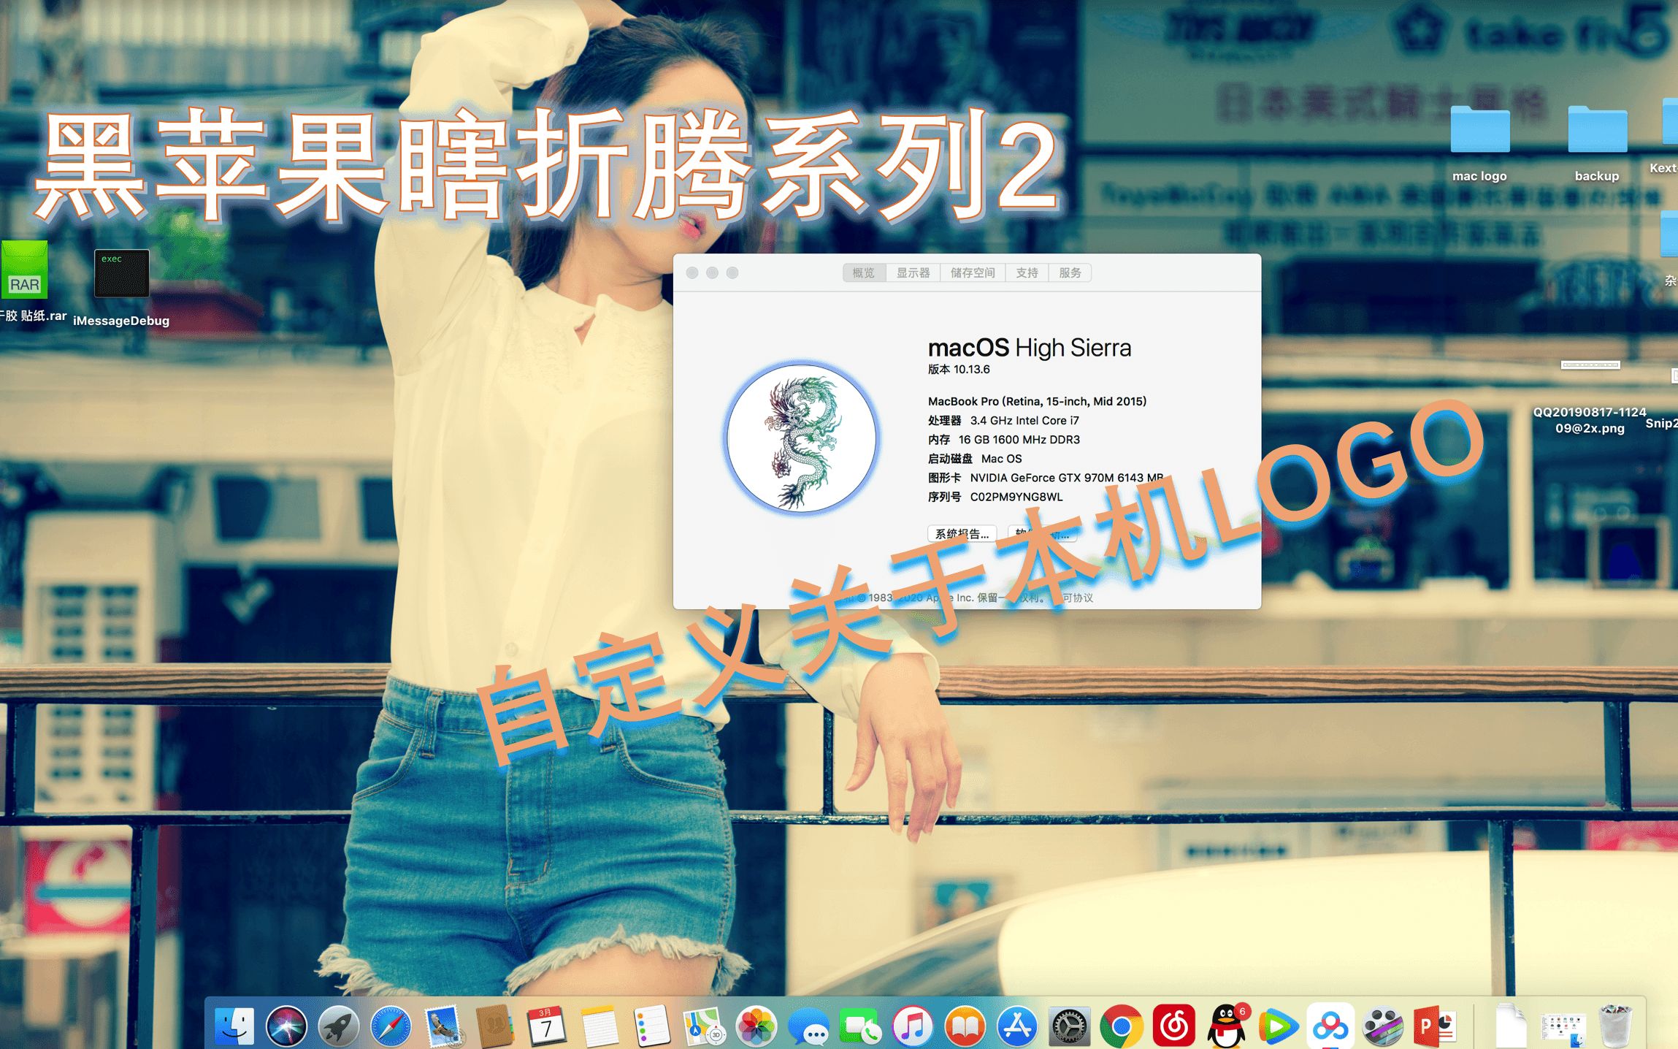Open NetEase Cloud Music from the Dock
Image resolution: width=1678 pixels, height=1049 pixels.
point(1173,1024)
